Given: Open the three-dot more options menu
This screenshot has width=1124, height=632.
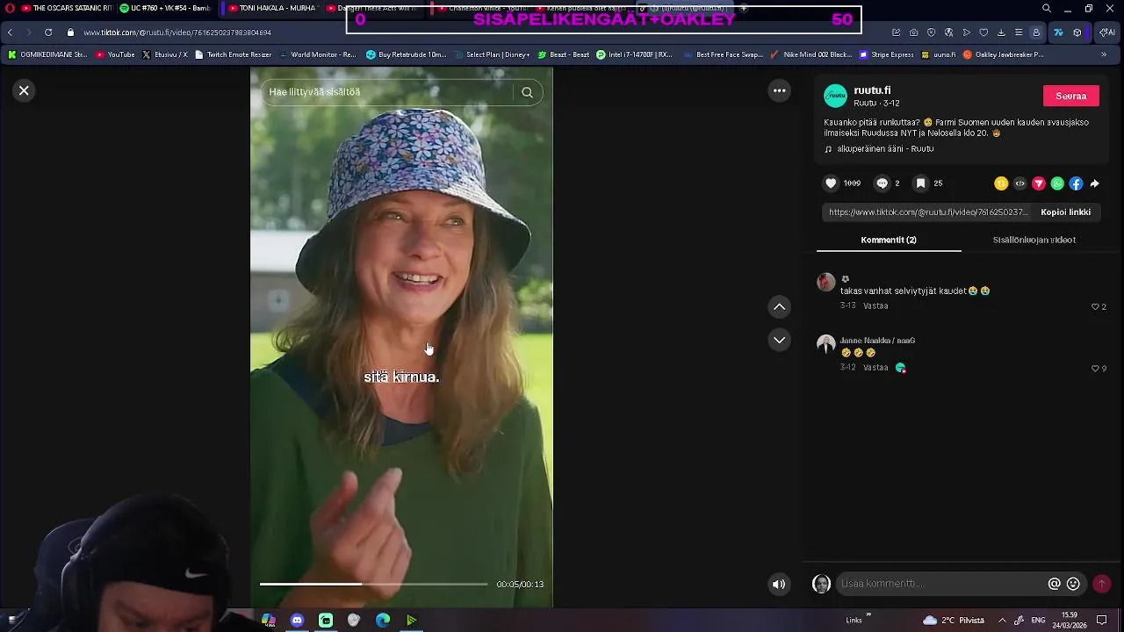Looking at the screenshot, I should (779, 90).
